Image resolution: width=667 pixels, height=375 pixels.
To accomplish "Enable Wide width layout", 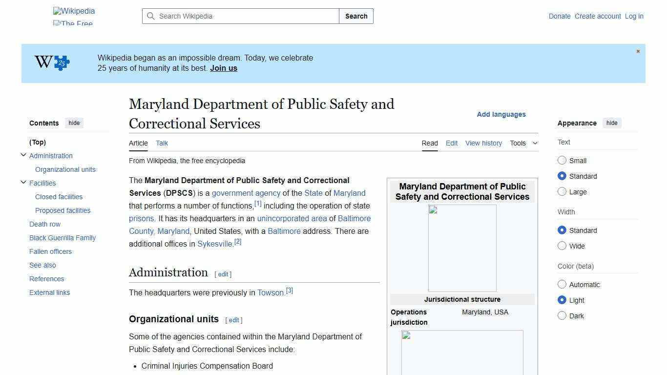I will click(562, 246).
